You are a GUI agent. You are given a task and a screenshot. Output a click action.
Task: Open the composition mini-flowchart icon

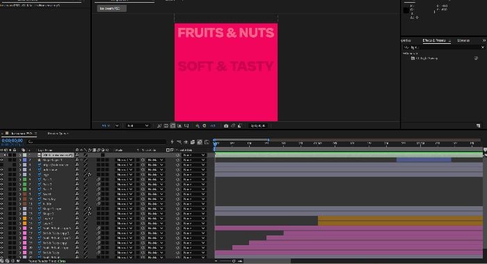tap(172, 142)
